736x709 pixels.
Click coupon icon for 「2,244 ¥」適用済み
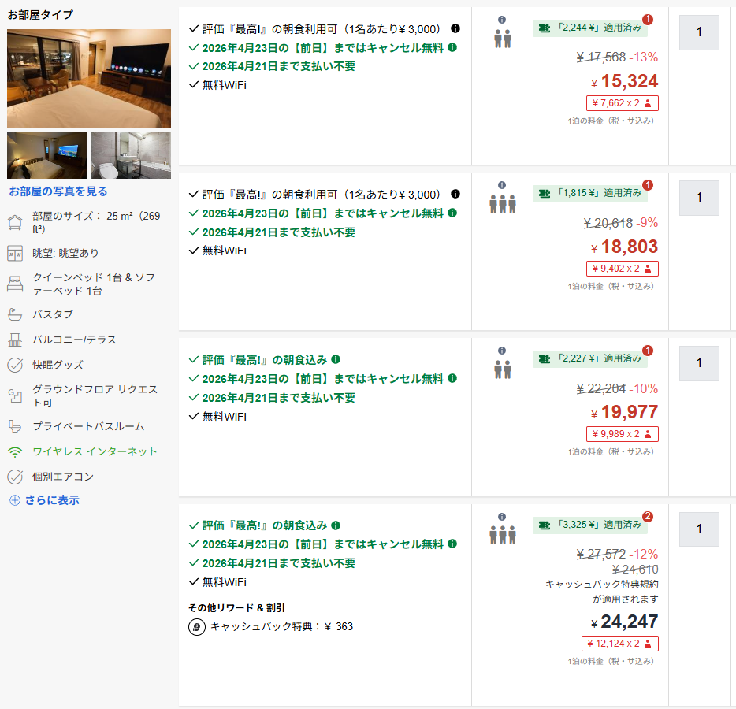point(545,28)
